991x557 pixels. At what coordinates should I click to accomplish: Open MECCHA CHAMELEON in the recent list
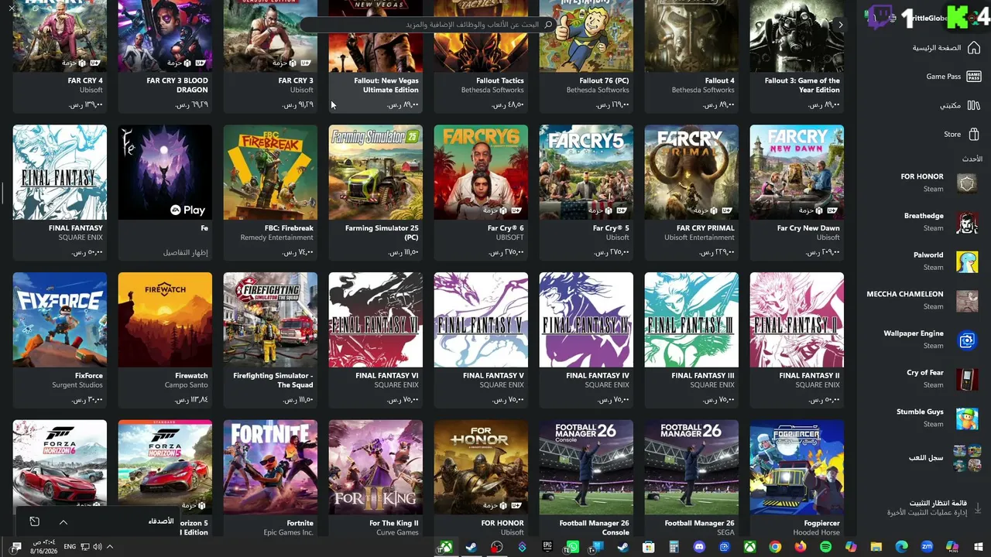921,300
